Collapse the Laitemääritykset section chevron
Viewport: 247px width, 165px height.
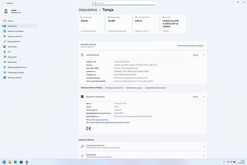pyautogui.click(x=204, y=55)
